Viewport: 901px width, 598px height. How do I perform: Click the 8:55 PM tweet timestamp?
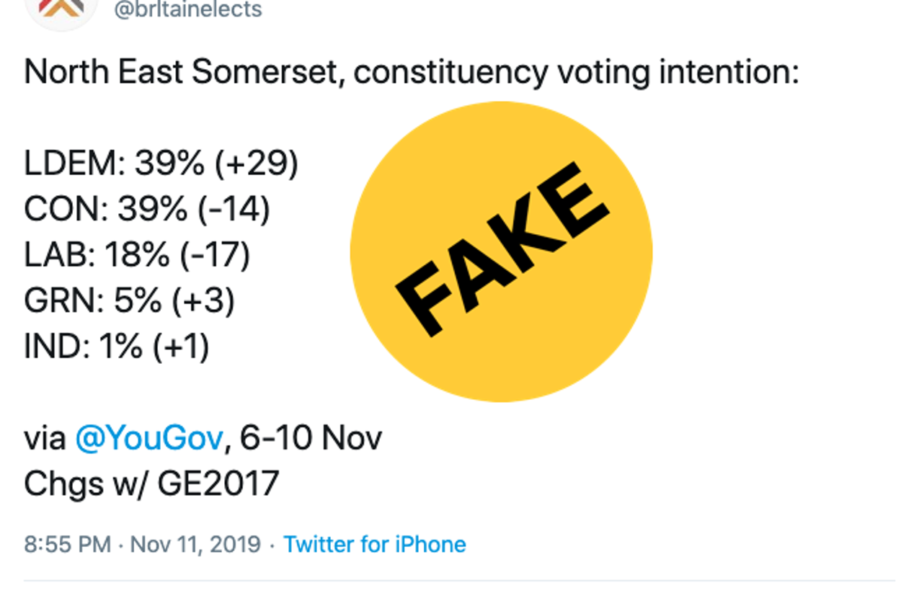pyautogui.click(x=67, y=544)
